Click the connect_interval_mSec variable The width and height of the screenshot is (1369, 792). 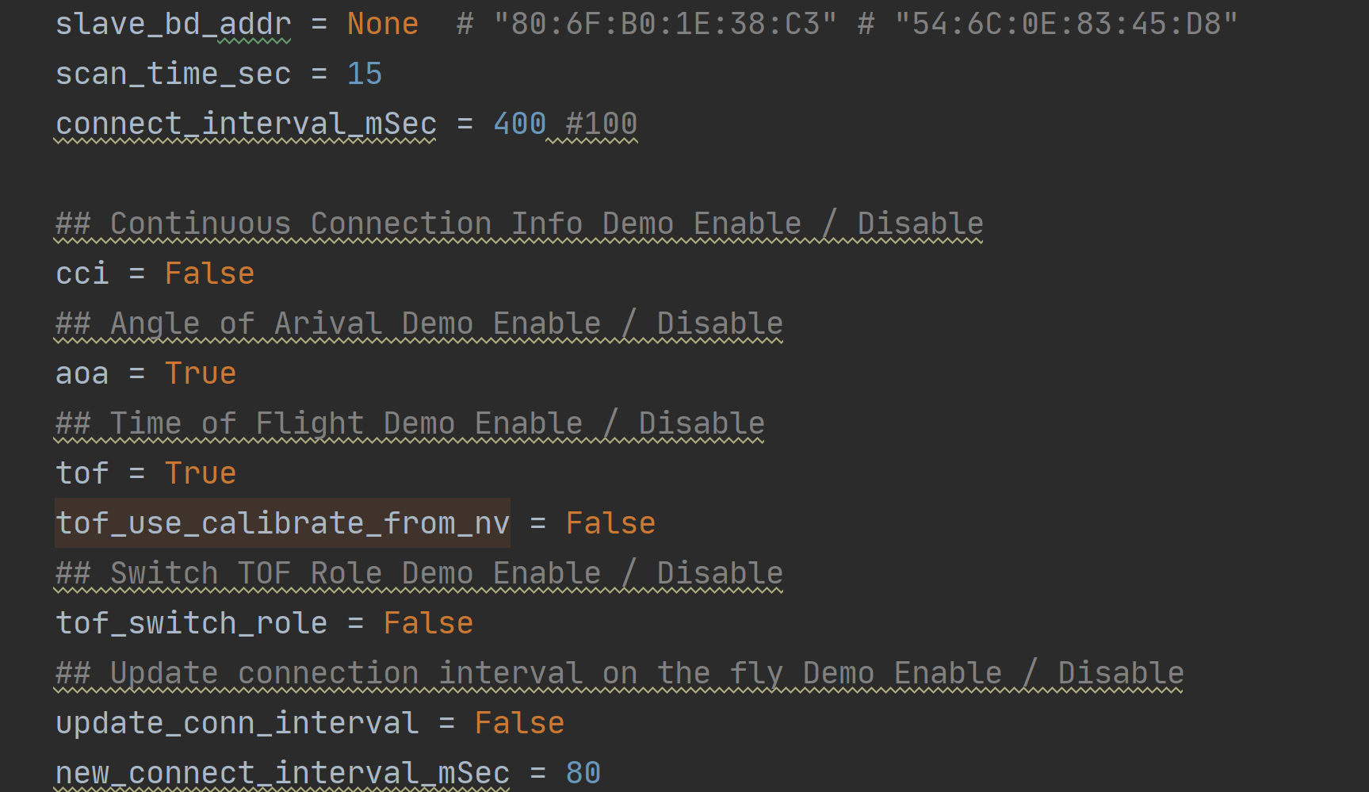click(x=246, y=124)
